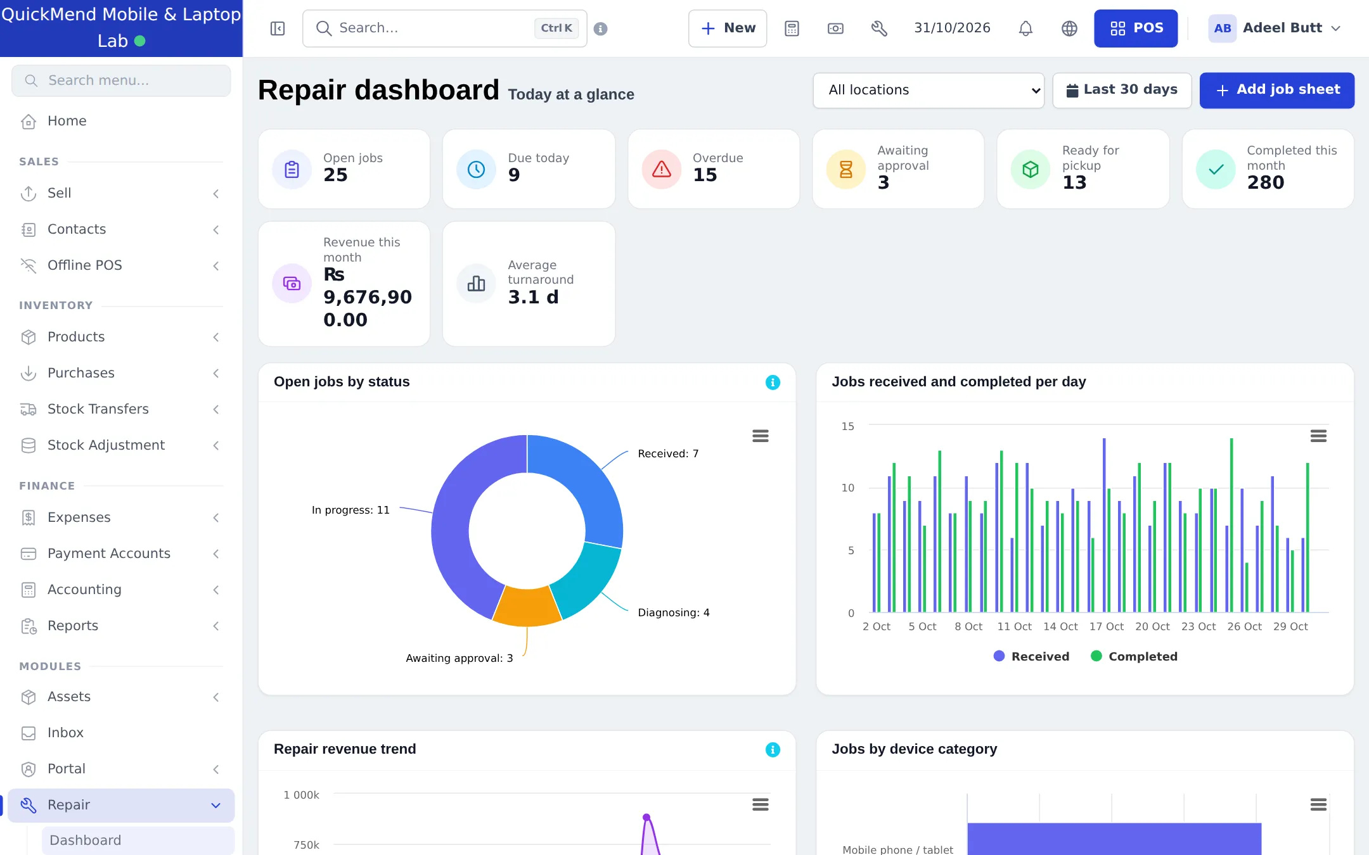Open Stock Adjustment in the sidebar
The width and height of the screenshot is (1369, 855).
[120, 445]
